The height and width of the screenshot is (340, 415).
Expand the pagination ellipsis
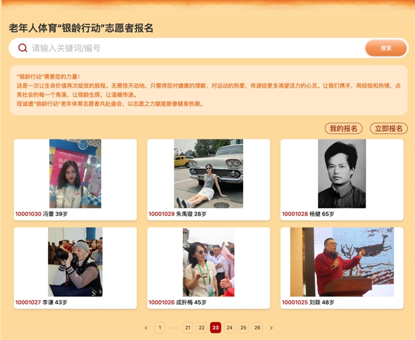174,328
